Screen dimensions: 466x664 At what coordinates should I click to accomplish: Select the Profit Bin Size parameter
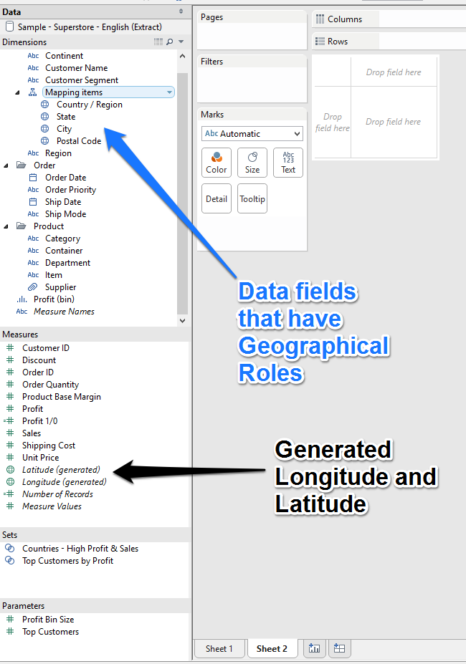point(48,620)
